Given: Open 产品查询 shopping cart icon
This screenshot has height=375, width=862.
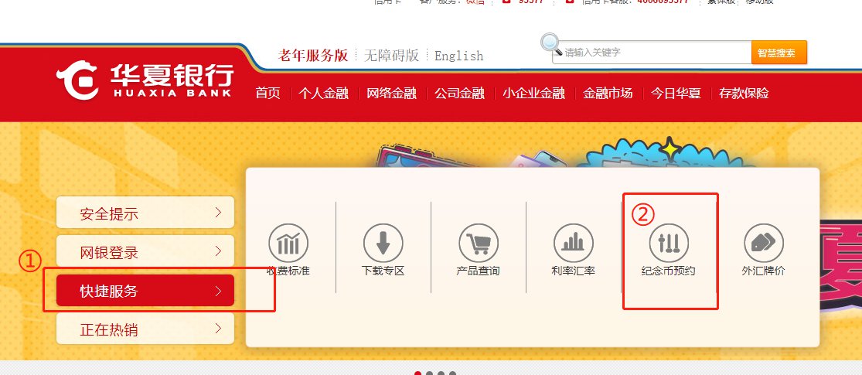Looking at the screenshot, I should point(479,243).
